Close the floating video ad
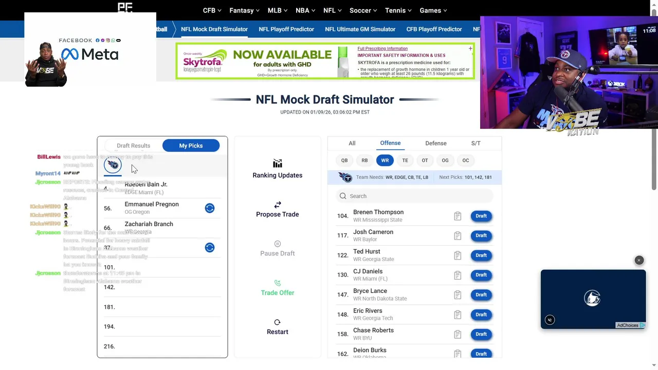Screen dimensions: 658x370 point(639,261)
